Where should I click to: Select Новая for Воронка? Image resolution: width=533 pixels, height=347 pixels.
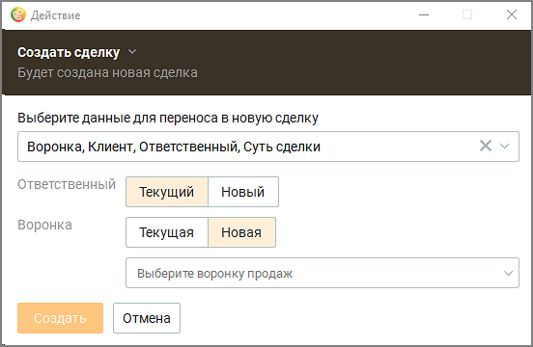[x=241, y=232]
